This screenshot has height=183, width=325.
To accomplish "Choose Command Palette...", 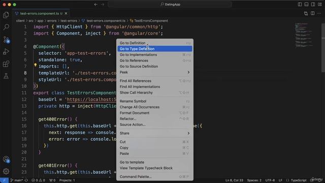I will [155, 177].
